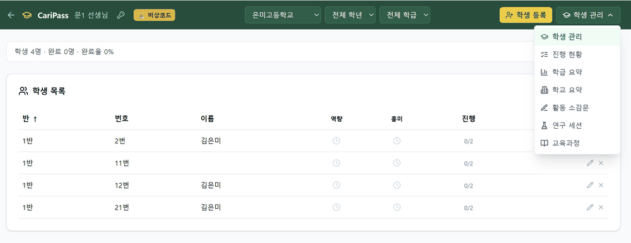Open 학교 요약 menu item

coord(577,90)
